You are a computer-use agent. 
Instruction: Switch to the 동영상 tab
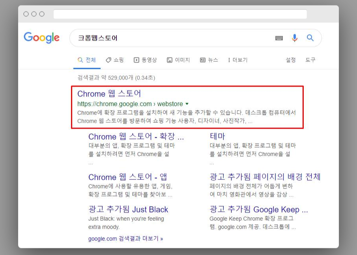(x=145, y=60)
